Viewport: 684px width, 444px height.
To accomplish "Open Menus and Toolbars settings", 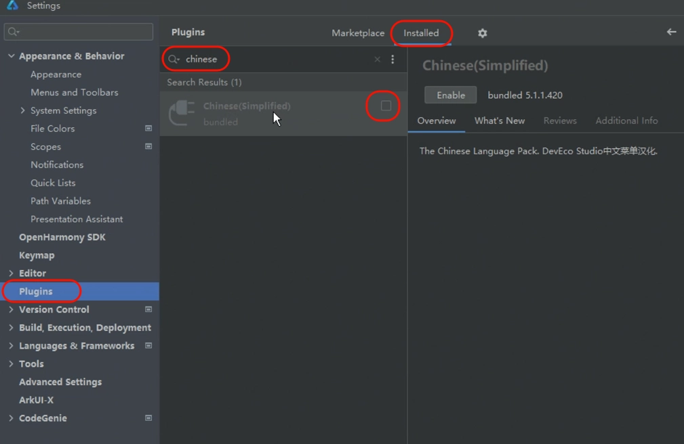I will coord(74,92).
